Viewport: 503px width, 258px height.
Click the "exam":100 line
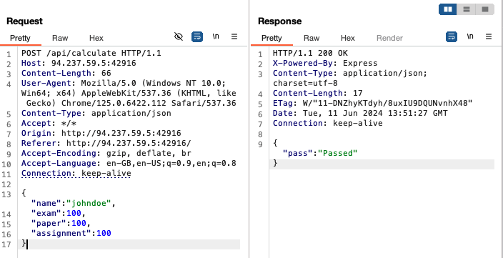click(x=59, y=213)
